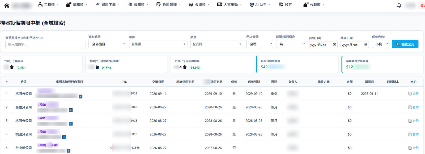Expand the 品牌 dropdown (全品牌)
This screenshot has height=154, width=425.
click(x=217, y=44)
